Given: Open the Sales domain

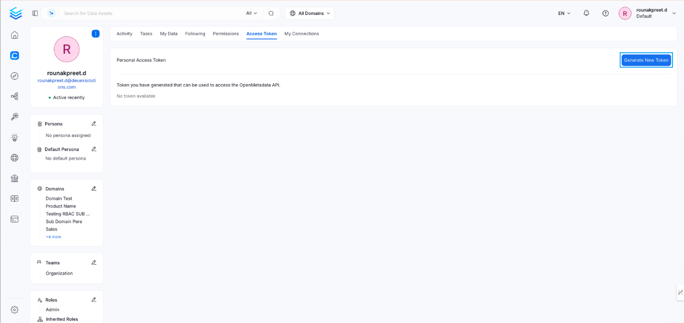Looking at the screenshot, I should tap(51, 229).
